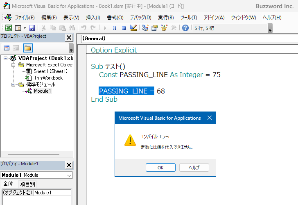Close the project explorer panel

point(69,38)
